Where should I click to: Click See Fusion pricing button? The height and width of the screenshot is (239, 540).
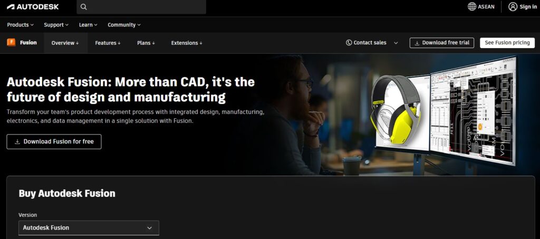pyautogui.click(x=507, y=43)
